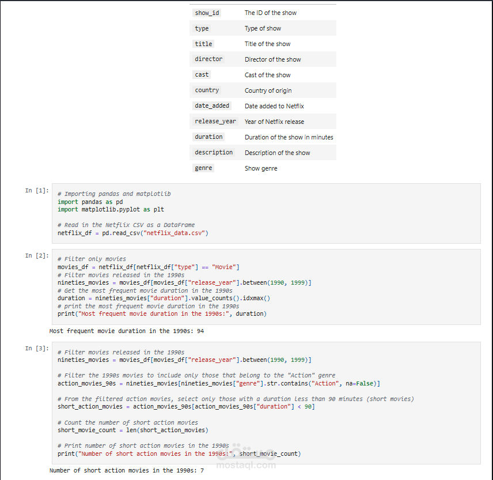Click the '# Print number of short action movies' comment
Image resolution: width=493 pixels, height=480 pixels.
(143, 446)
